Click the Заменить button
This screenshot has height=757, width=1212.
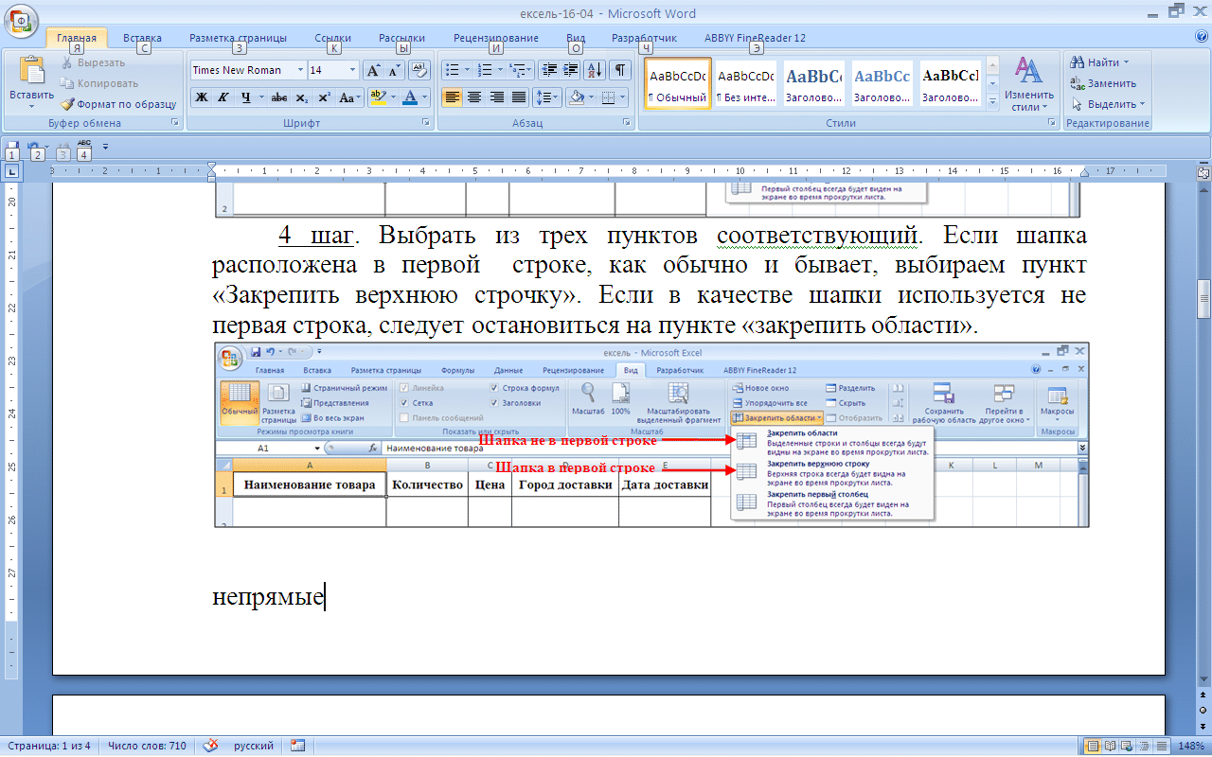coord(1103,83)
